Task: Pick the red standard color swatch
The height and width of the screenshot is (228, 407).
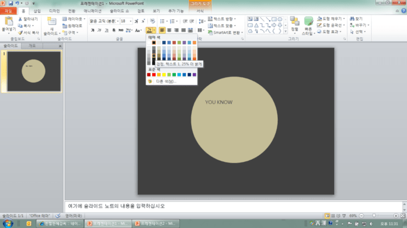Action: [154, 74]
